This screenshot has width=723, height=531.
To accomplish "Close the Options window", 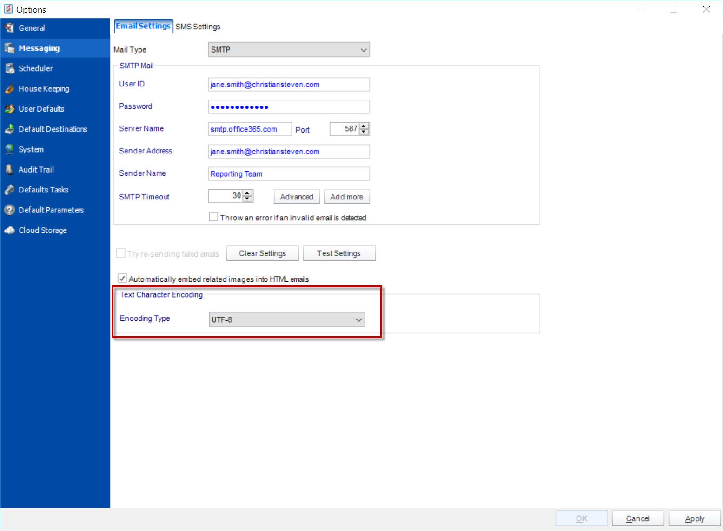I will (x=706, y=9).
